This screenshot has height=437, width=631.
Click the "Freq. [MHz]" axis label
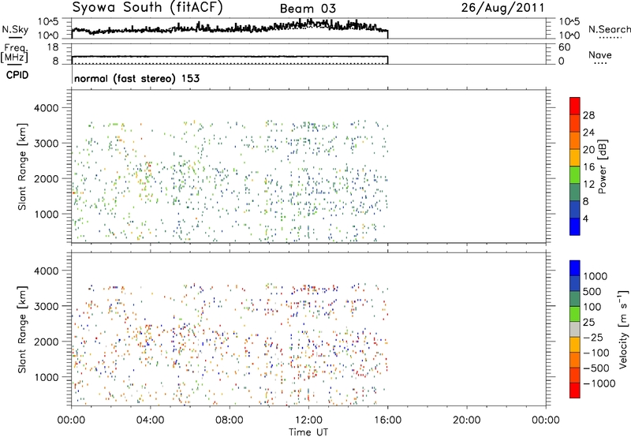pos(15,53)
